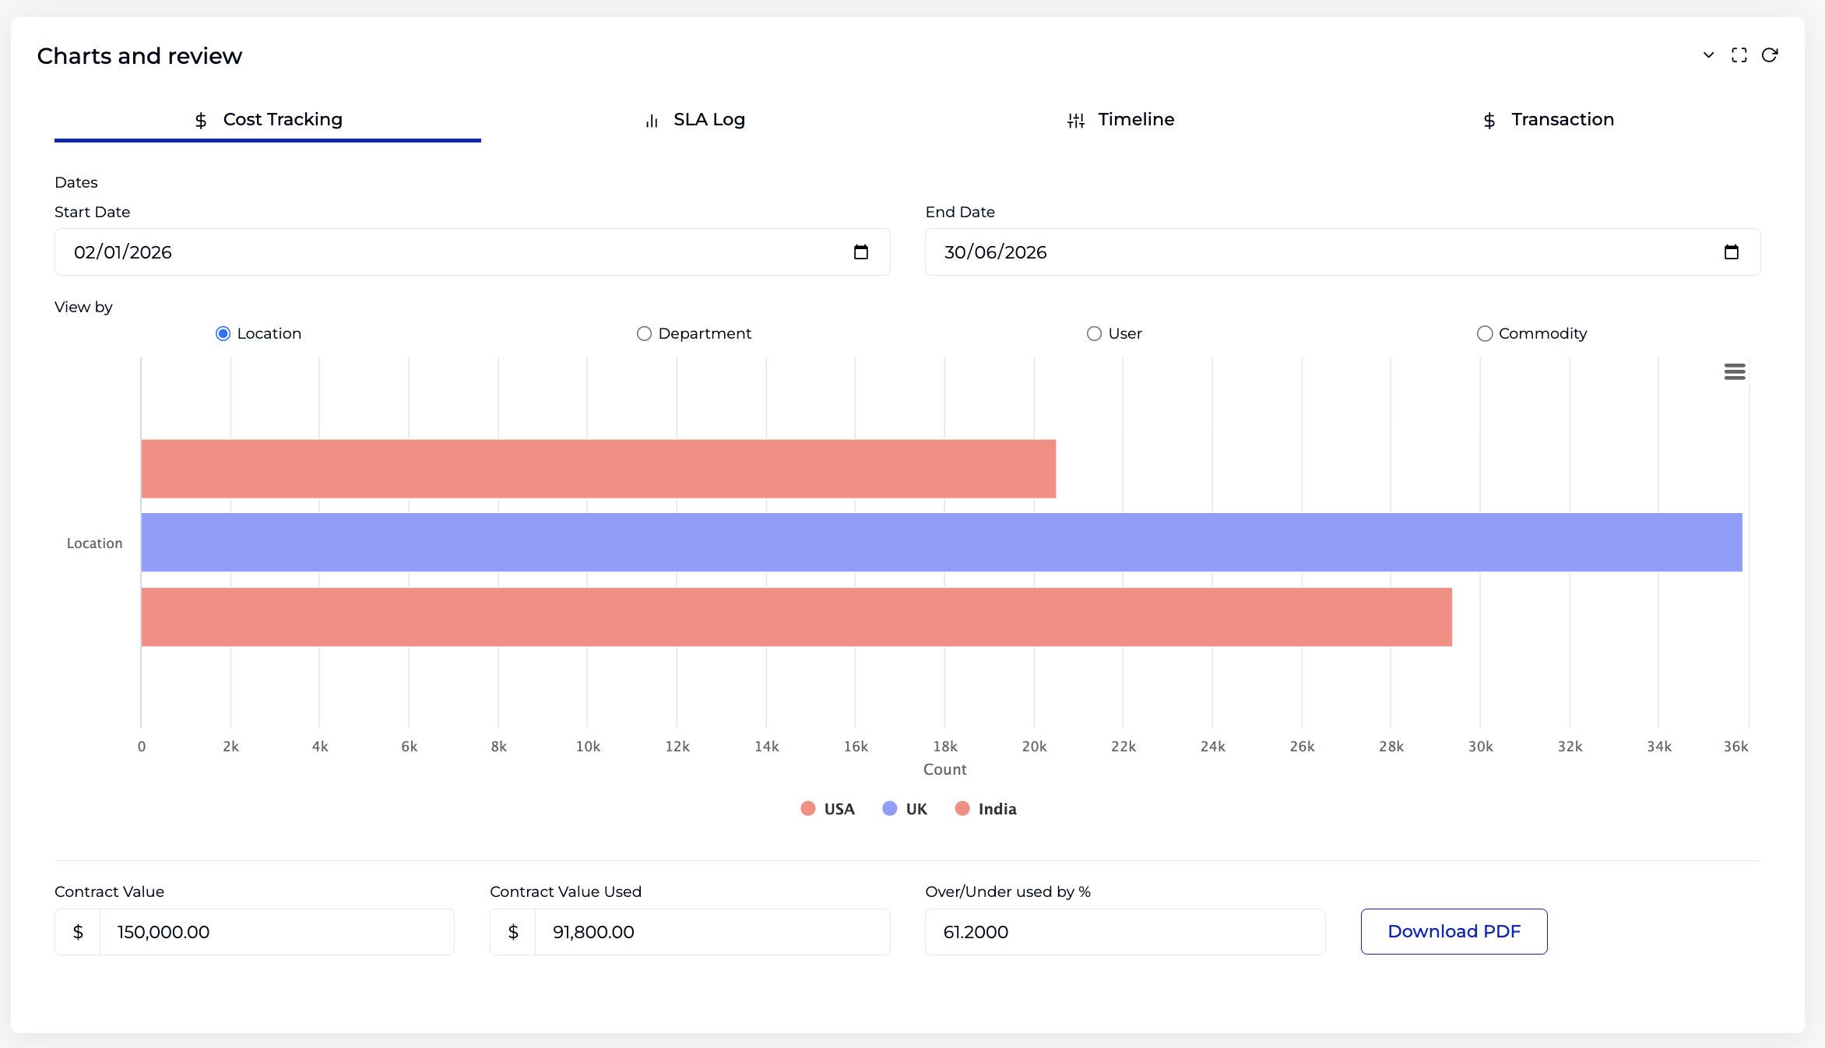Screen dimensions: 1825x1048
Task: Open the chart hamburger menu
Action: [1735, 372]
